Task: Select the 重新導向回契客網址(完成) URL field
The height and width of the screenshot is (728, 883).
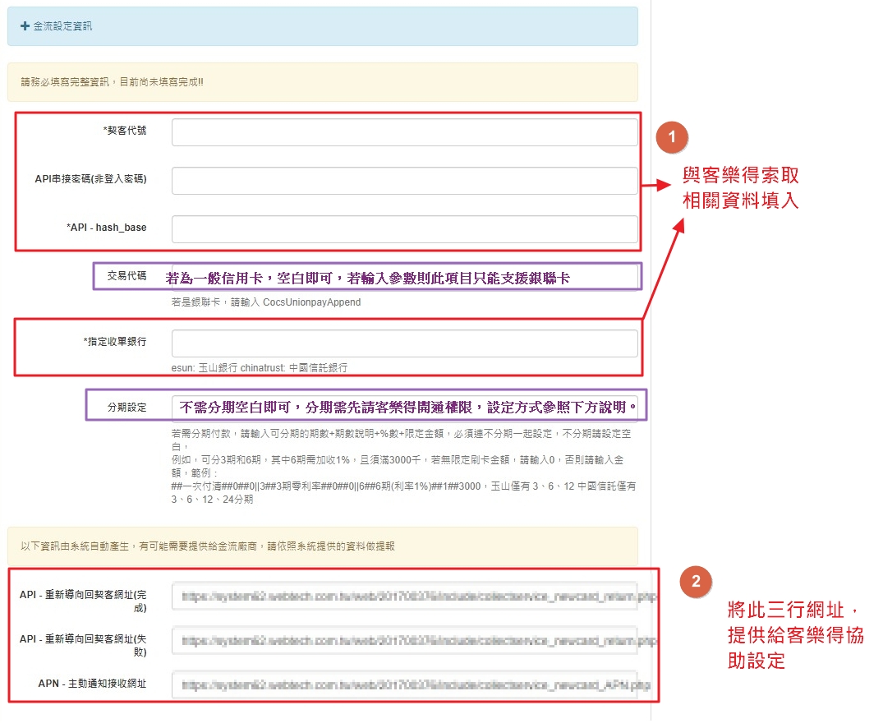Action: pyautogui.click(x=404, y=597)
